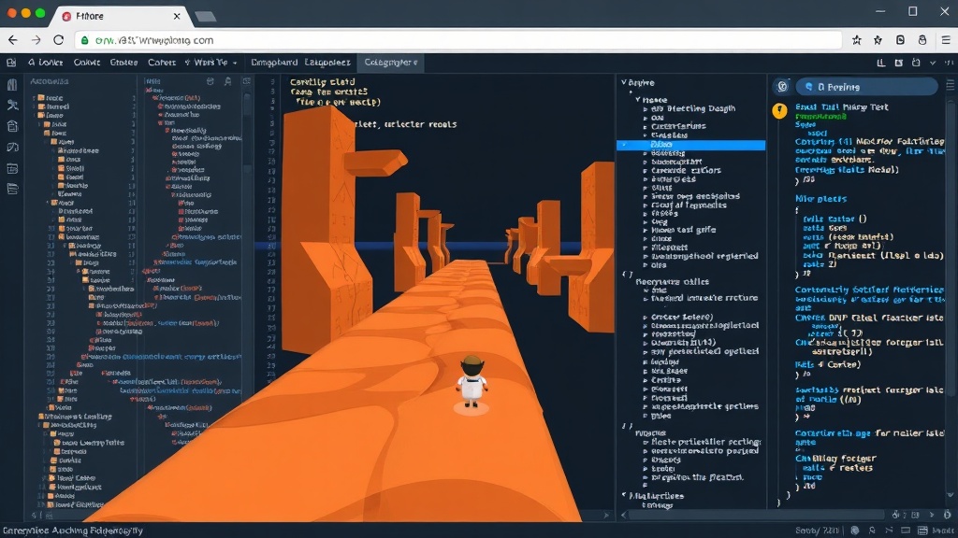Image resolution: width=958 pixels, height=538 pixels.
Task: Click the bottom icon in the left sidebar
Action: click(11, 189)
